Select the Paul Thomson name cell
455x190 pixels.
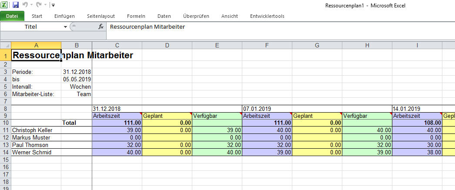36,145
